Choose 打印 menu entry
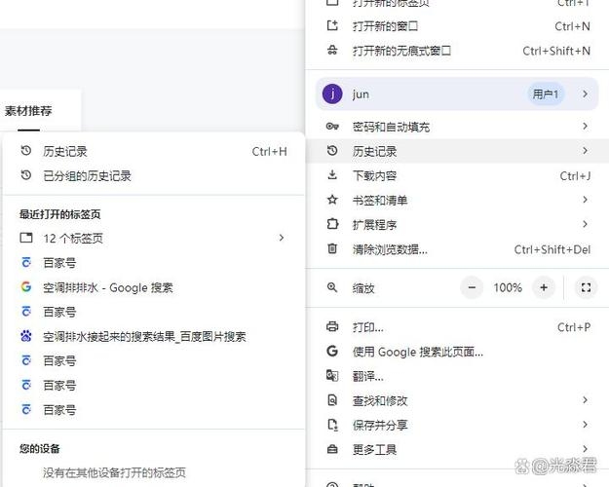The height and width of the screenshot is (487, 609). pyautogui.click(x=458, y=327)
